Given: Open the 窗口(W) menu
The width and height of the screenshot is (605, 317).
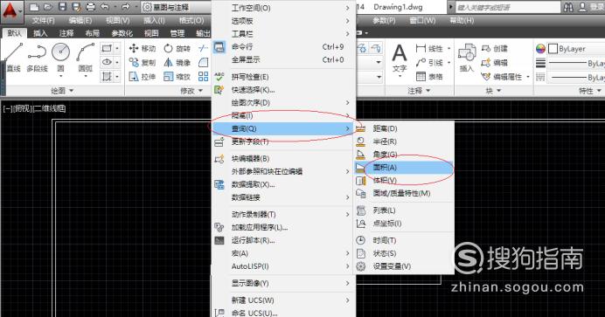Looking at the screenshot, I should click(x=422, y=20).
